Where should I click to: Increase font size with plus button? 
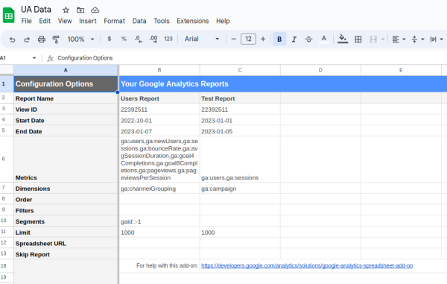[263, 39]
